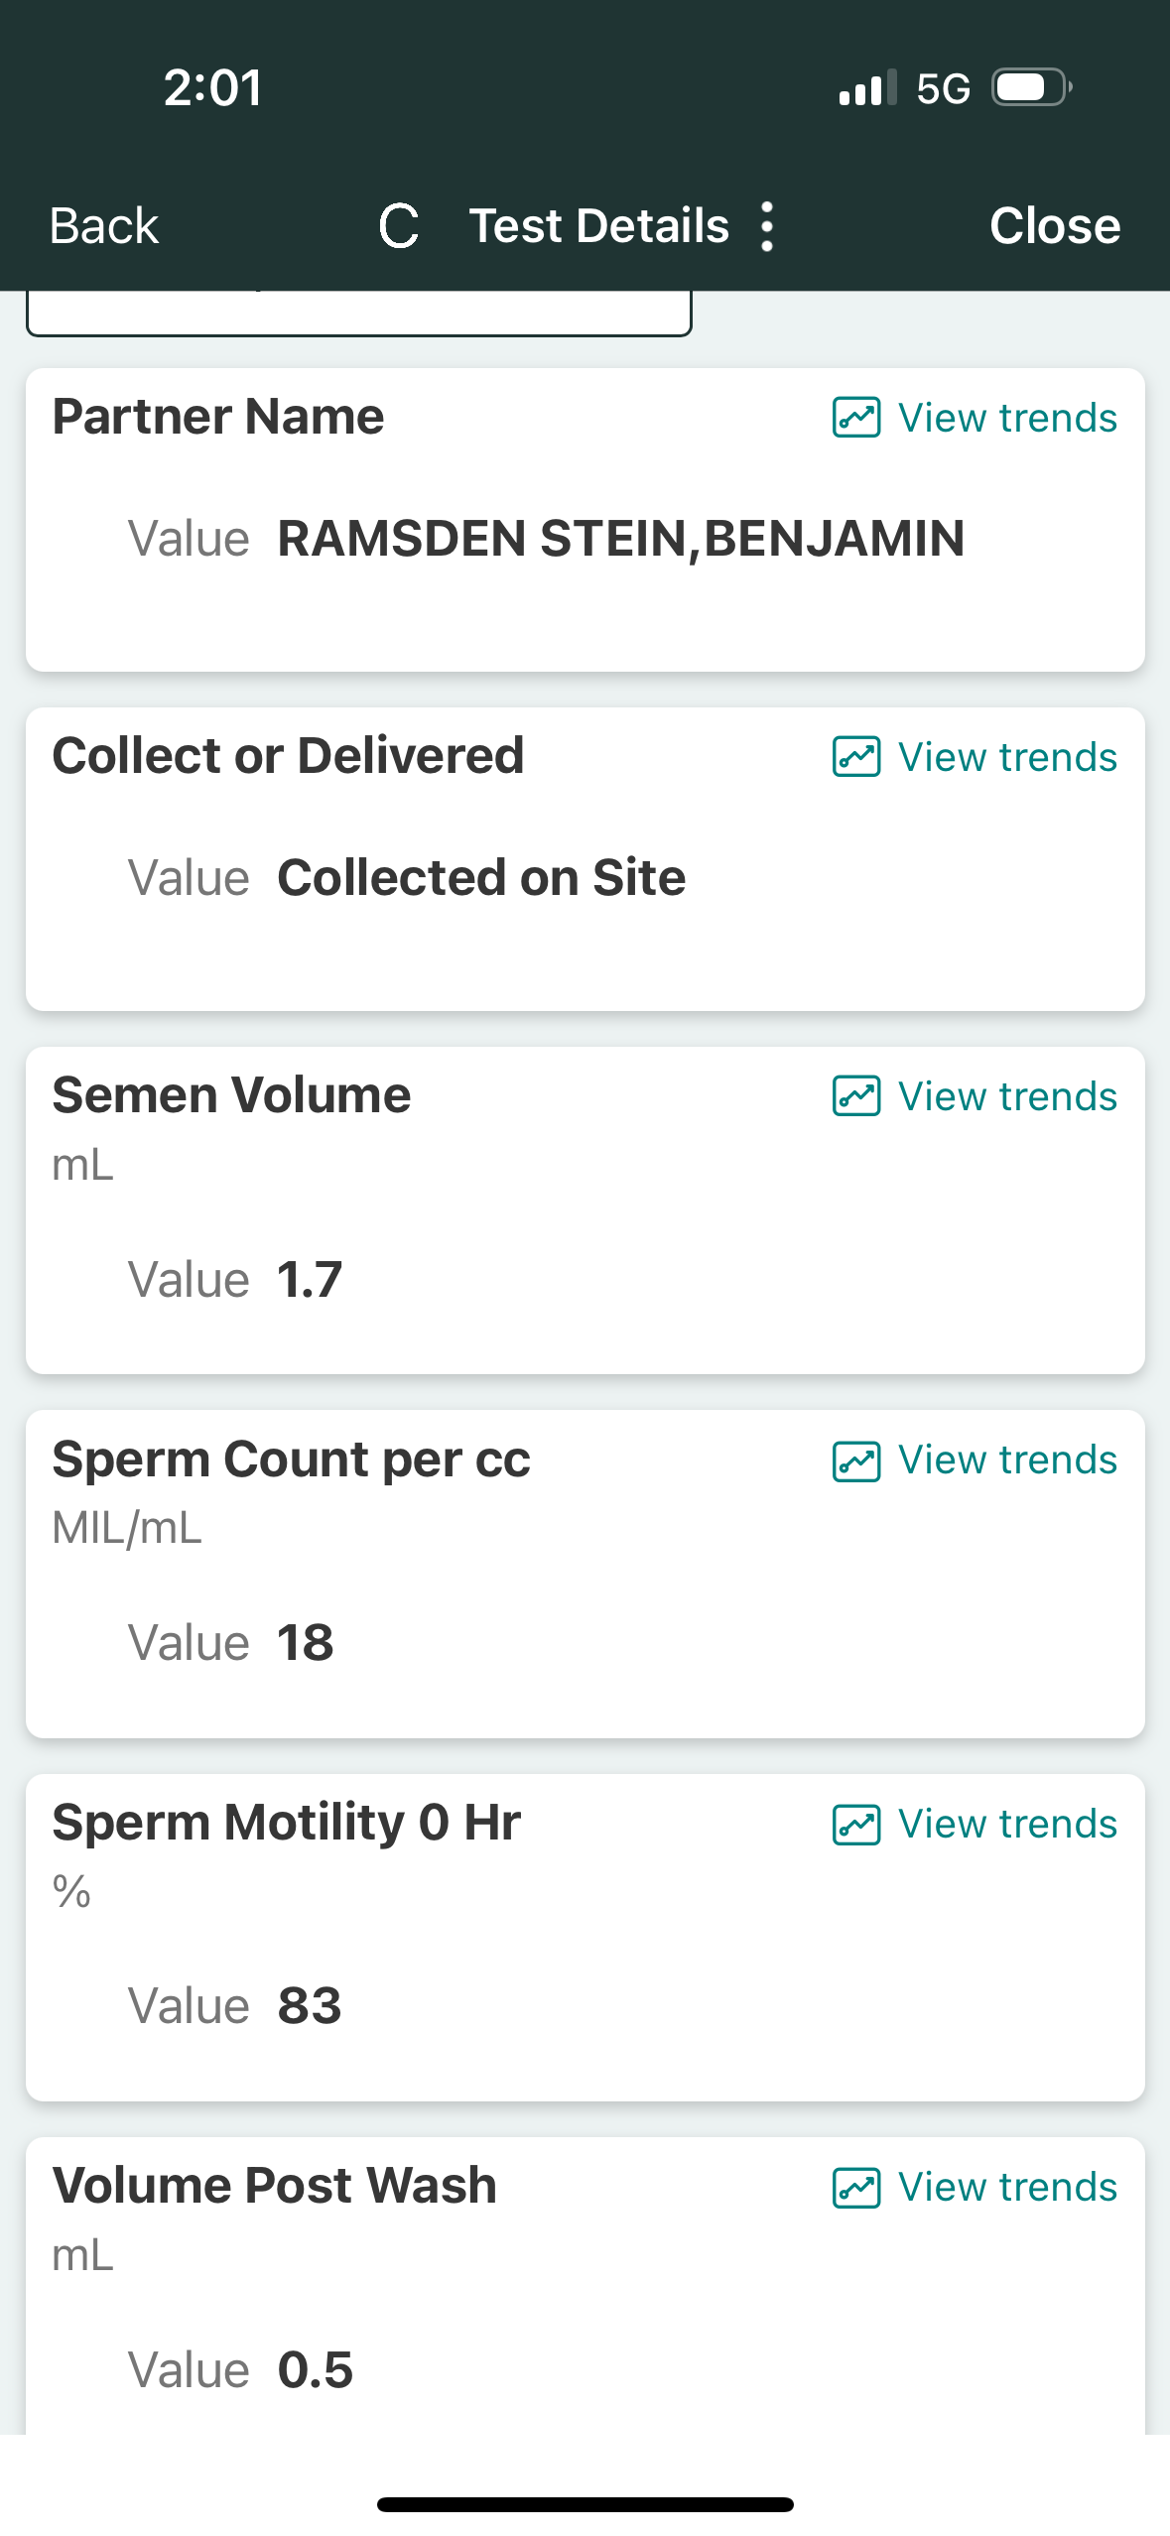This screenshot has height=2536, width=1170.
Task: Tap the Semen Volume value 1.7
Action: [310, 1280]
